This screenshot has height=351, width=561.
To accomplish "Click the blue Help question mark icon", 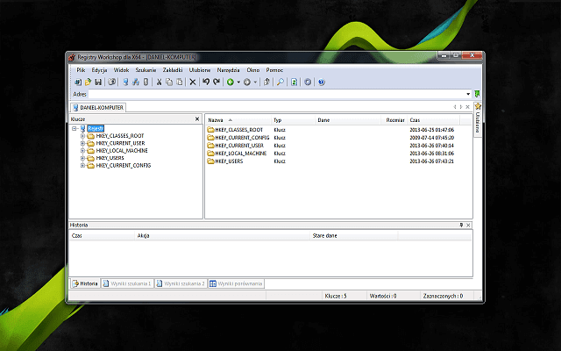I will point(321,82).
